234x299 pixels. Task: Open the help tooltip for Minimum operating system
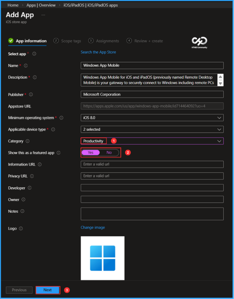pos(61,118)
